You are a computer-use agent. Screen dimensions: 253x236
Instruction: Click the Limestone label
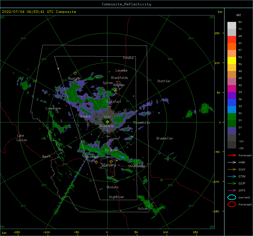coord(53,108)
